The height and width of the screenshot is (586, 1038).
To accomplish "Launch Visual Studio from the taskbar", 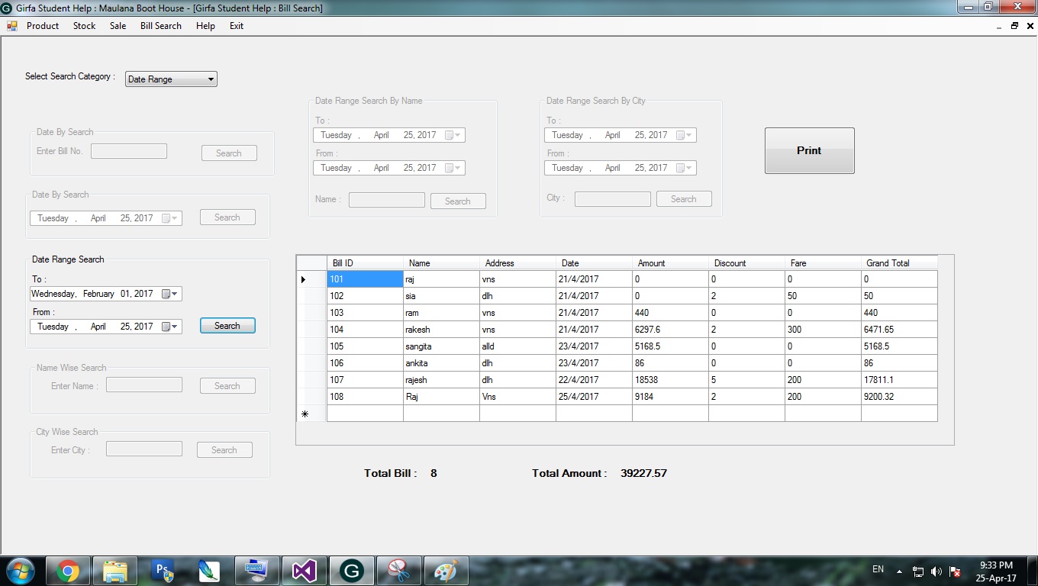I will tap(304, 570).
